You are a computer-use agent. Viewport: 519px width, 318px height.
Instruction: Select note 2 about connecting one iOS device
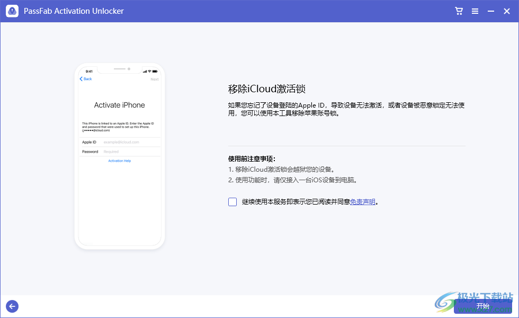coord(293,180)
